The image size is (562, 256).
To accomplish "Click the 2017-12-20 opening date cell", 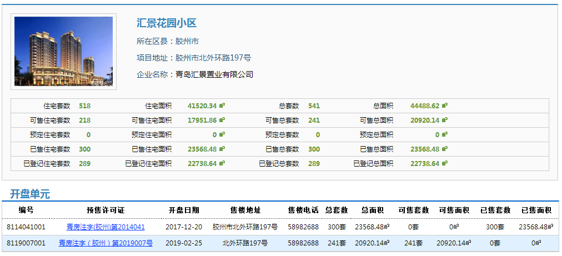I will pyautogui.click(x=184, y=227).
